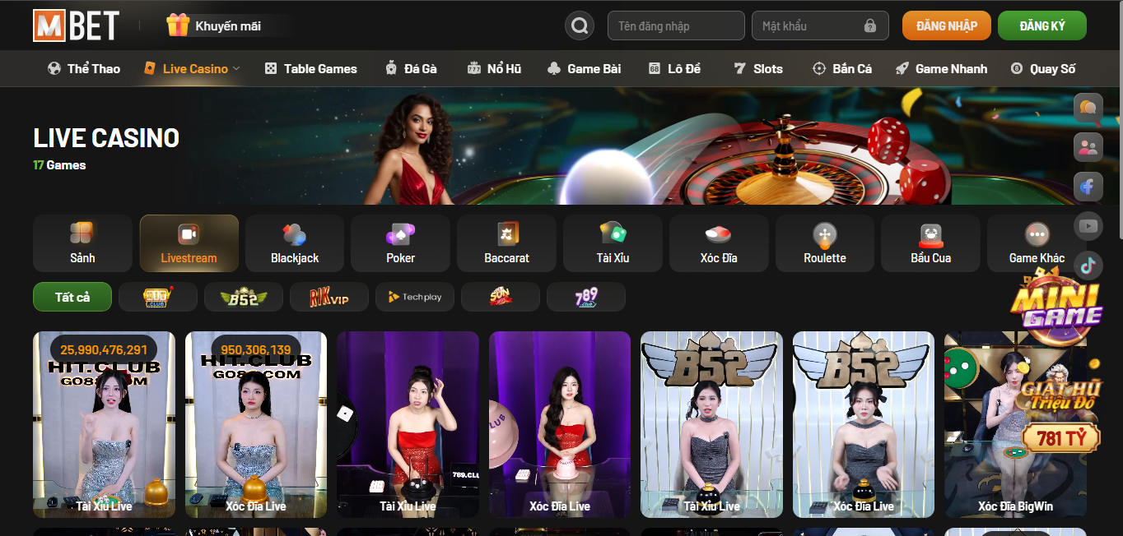Click the search magnifier icon
The image size is (1123, 536).
(x=580, y=25)
